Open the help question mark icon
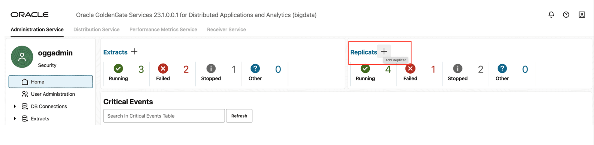Screen dimensions: 594x145 pos(566,15)
